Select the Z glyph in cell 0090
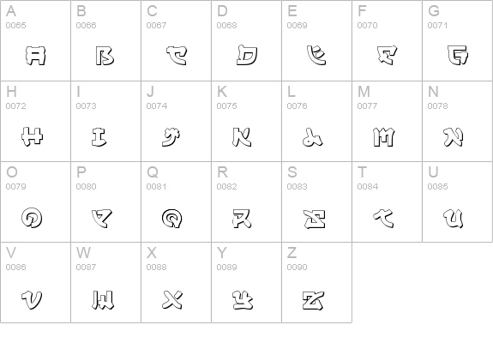 pyautogui.click(x=314, y=300)
